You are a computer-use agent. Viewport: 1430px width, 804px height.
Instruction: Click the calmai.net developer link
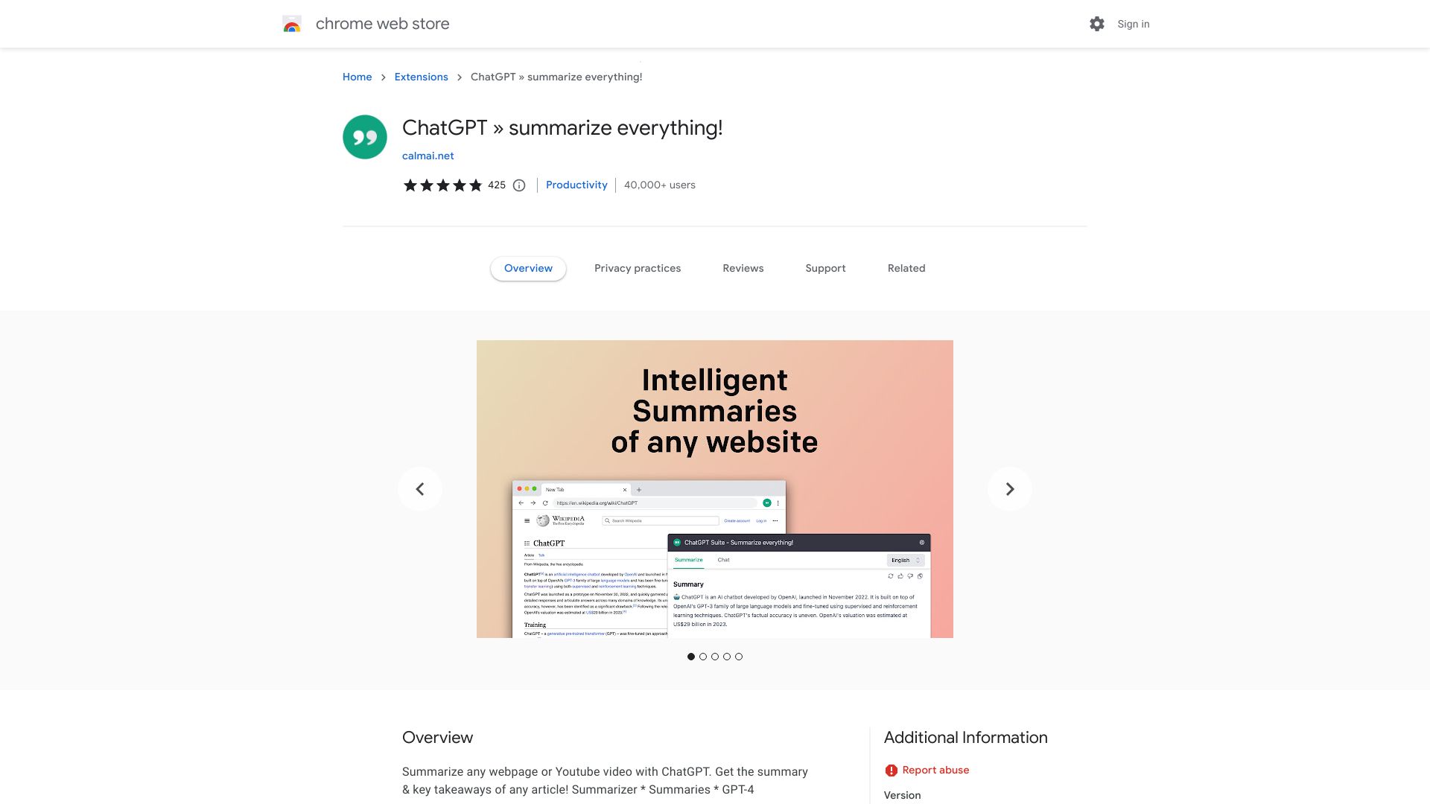tap(428, 156)
